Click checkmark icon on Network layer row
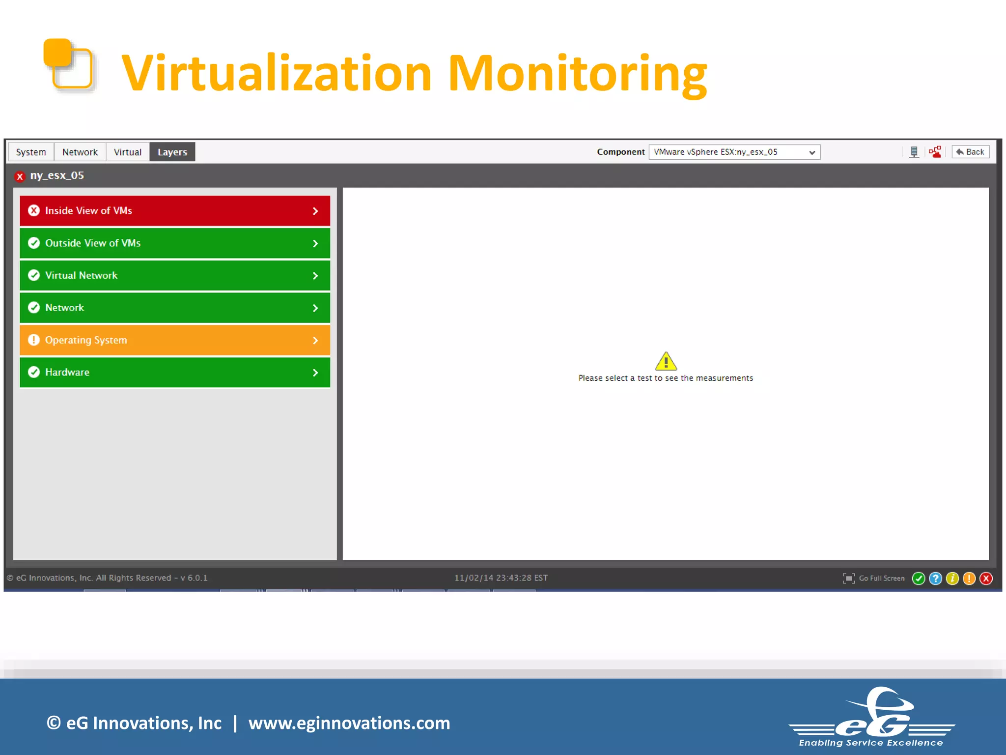 [x=34, y=308]
